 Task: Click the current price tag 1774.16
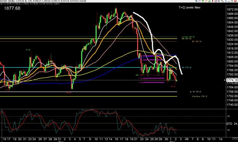232,80
